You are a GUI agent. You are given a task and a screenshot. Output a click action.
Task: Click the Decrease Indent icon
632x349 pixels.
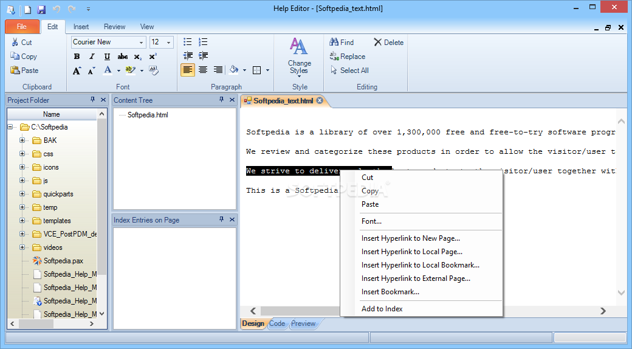click(187, 56)
